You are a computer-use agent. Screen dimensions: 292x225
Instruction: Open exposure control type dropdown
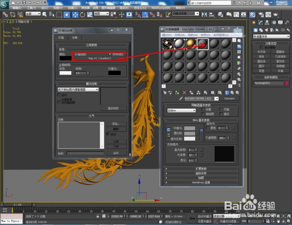click(78, 90)
